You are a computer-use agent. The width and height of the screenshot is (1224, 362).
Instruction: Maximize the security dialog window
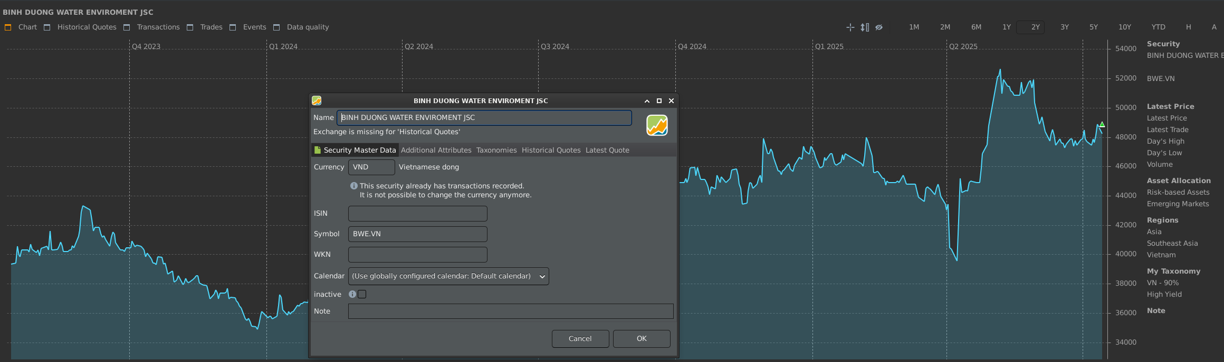point(659,101)
